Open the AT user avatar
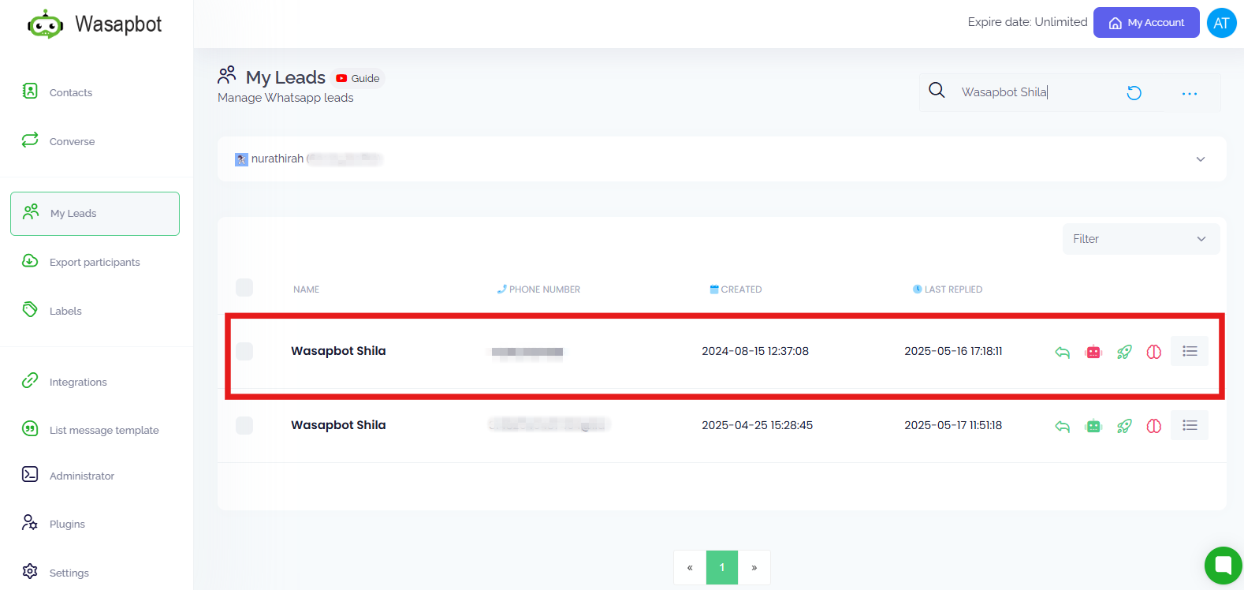1244x590 pixels. click(1221, 23)
